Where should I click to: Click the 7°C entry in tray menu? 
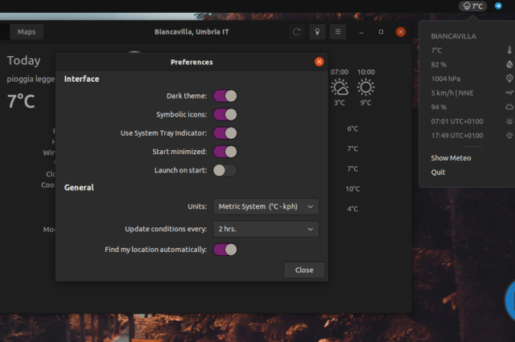pyautogui.click(x=436, y=51)
